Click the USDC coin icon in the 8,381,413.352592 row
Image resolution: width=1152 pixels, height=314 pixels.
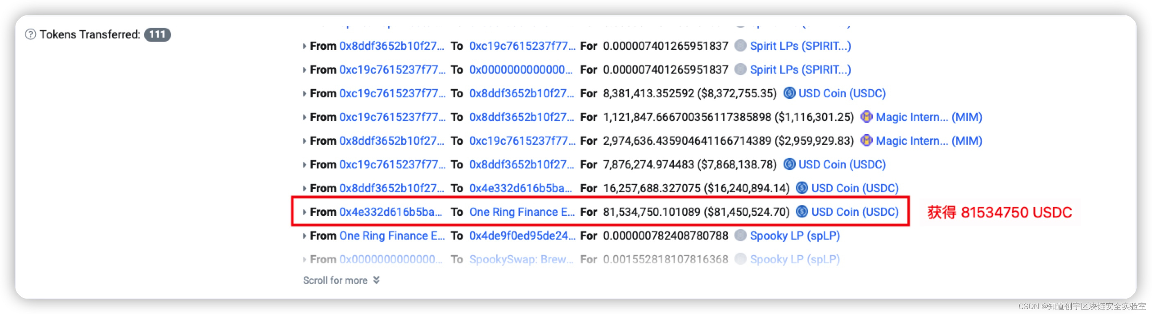point(789,93)
